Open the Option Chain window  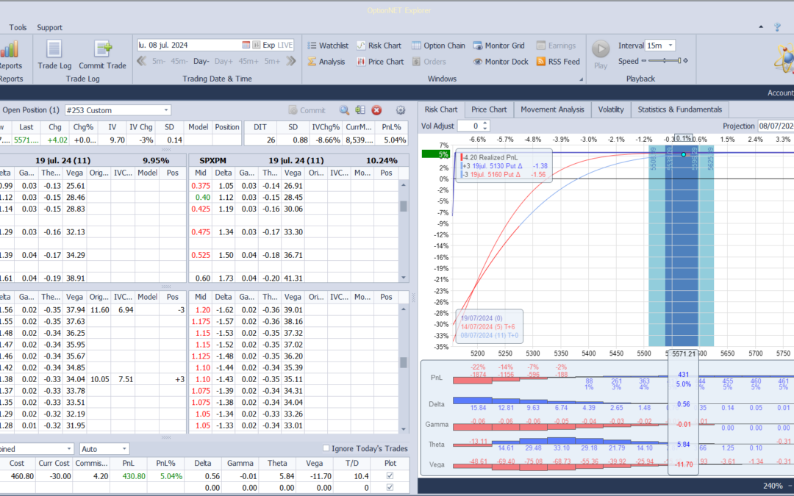[x=438, y=46]
